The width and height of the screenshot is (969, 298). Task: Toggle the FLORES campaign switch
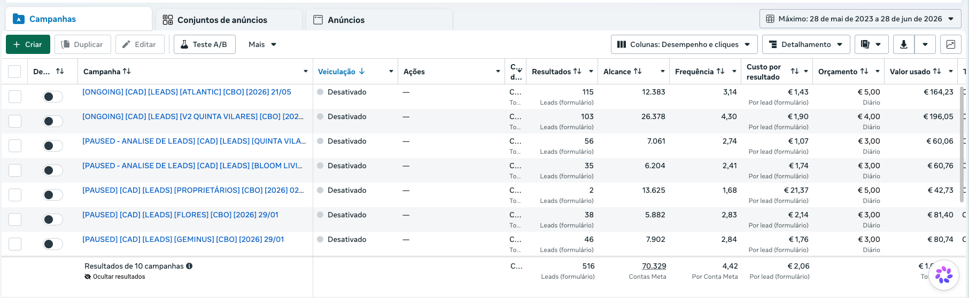(x=53, y=219)
